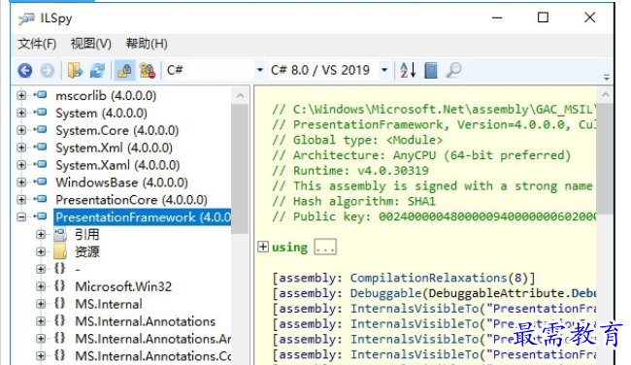
Task: Expand the PresentationCore assembly node
Action: click(x=21, y=199)
